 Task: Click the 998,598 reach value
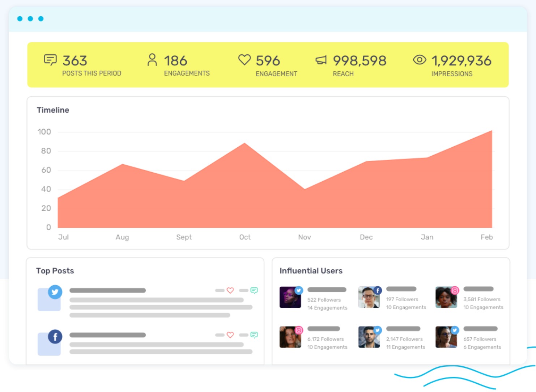(x=360, y=60)
